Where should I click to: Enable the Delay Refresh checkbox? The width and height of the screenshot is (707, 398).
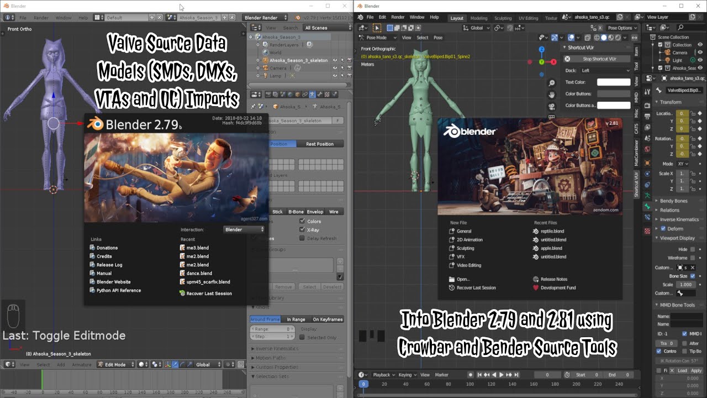[x=302, y=238]
